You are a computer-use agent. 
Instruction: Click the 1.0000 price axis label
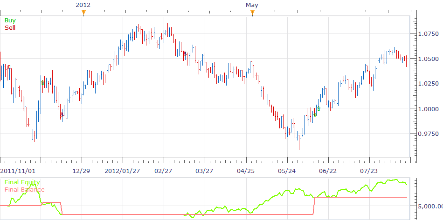click(428, 109)
